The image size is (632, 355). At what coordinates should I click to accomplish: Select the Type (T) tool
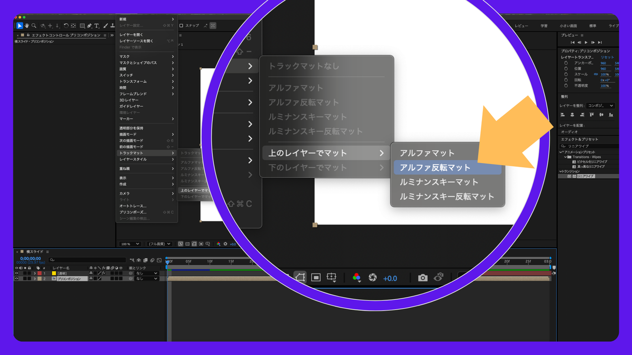click(x=96, y=26)
